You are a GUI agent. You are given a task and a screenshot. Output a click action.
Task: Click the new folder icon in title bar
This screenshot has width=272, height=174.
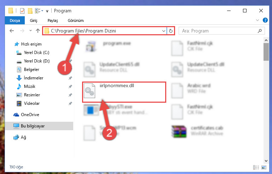[30, 11]
